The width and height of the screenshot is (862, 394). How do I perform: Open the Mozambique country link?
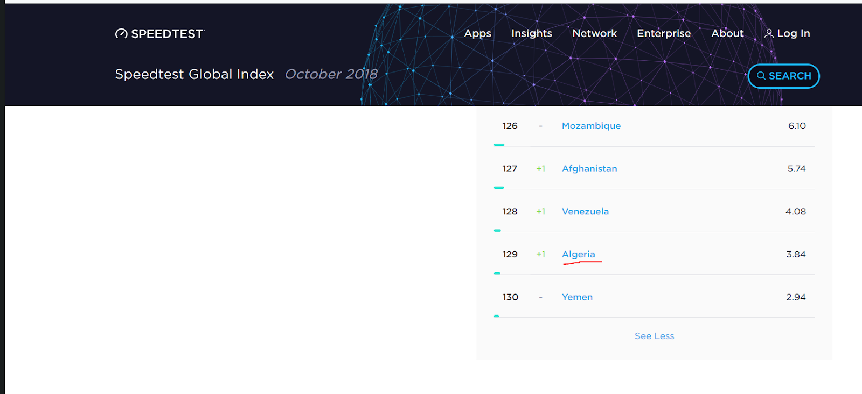coord(591,126)
